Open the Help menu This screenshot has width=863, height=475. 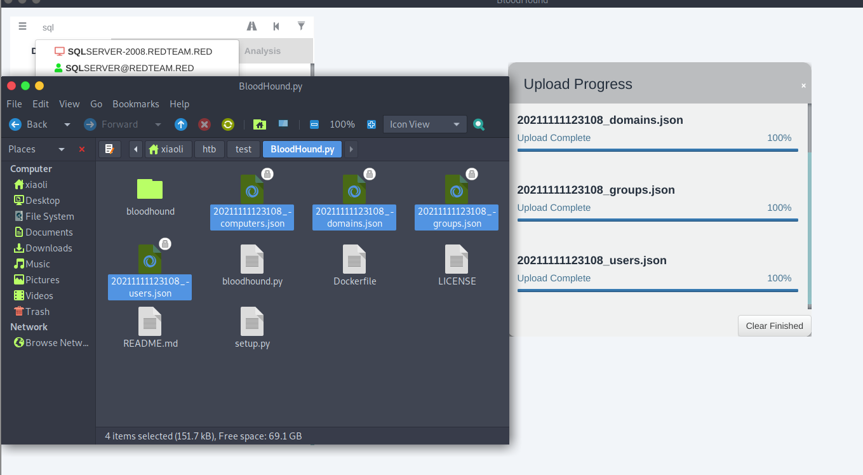(x=180, y=104)
